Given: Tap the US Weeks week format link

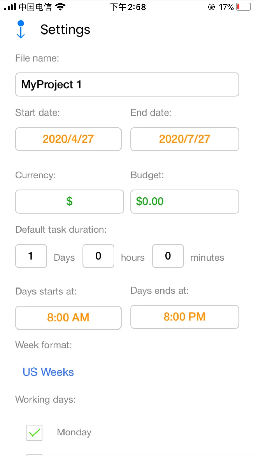Looking at the screenshot, I should click(48, 372).
